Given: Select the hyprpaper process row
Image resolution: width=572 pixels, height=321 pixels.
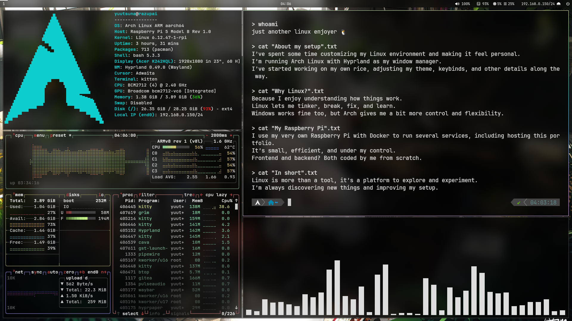Looking at the screenshot, I should [175, 308].
